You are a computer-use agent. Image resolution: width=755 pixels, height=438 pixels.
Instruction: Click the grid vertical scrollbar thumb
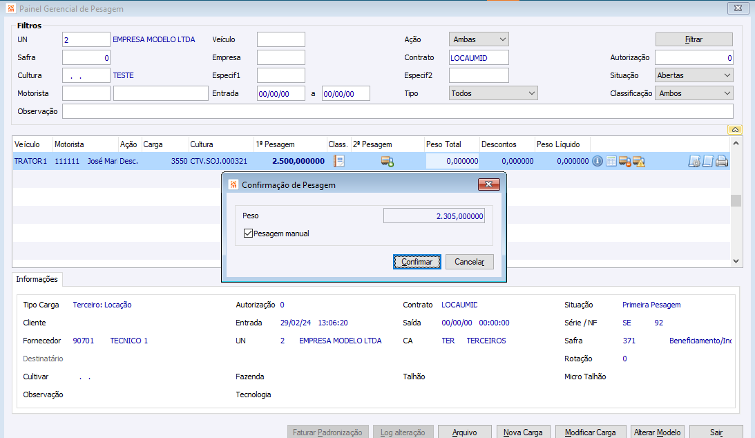coord(736,200)
